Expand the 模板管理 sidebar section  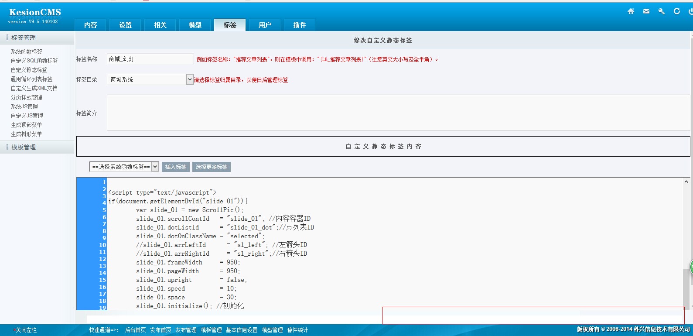pos(37,147)
